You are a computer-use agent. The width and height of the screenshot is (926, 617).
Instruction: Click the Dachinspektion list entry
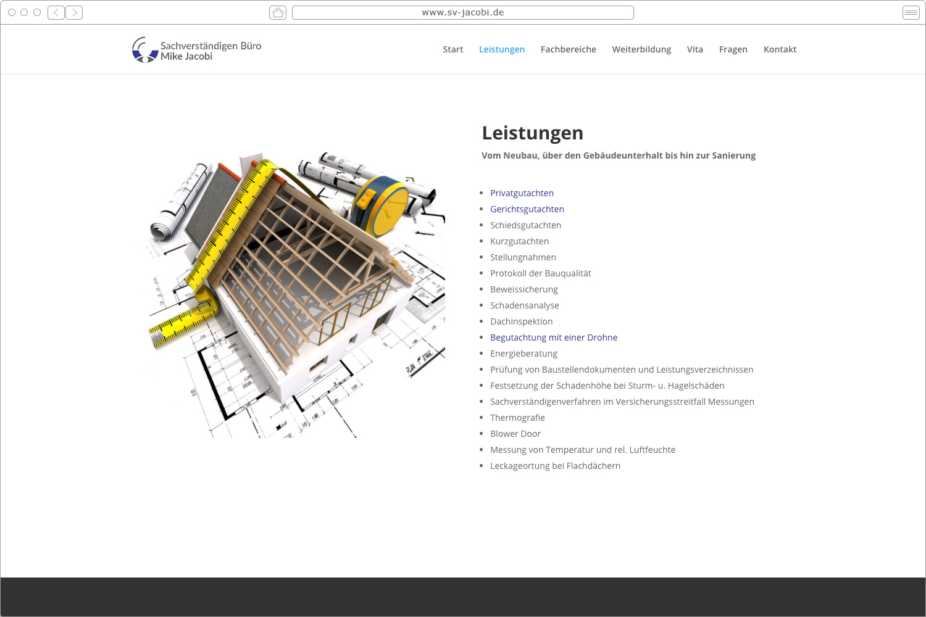pos(521,321)
